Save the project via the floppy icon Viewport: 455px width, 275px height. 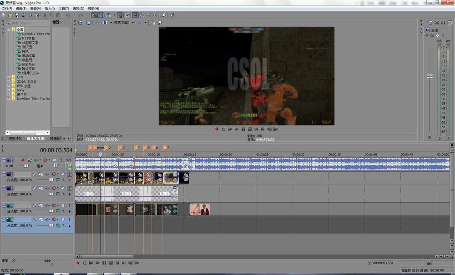click(17, 15)
